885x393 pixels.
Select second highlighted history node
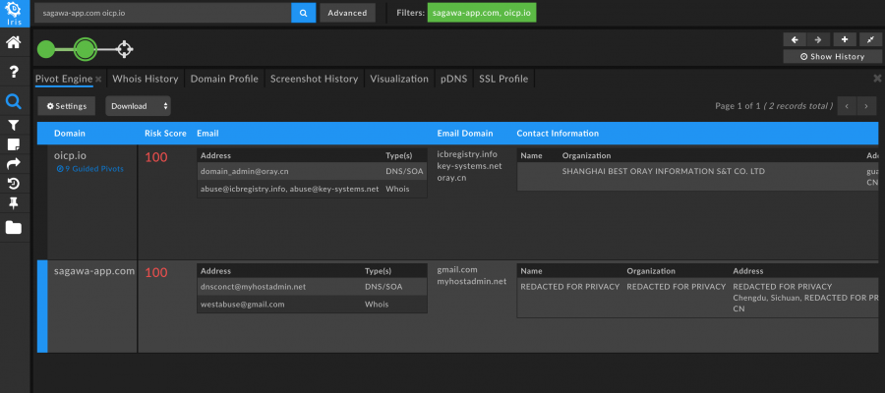[x=86, y=50]
